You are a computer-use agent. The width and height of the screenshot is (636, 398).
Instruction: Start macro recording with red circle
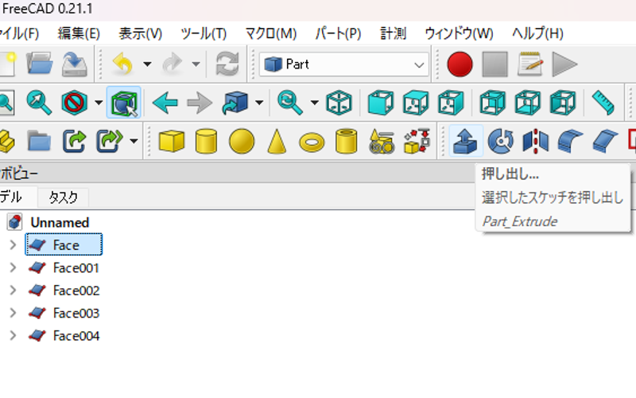pyautogui.click(x=460, y=64)
